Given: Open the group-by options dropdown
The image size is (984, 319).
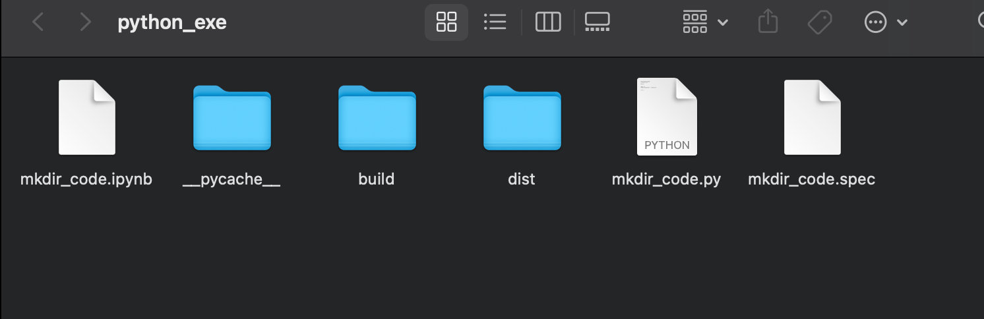Looking at the screenshot, I should [705, 22].
